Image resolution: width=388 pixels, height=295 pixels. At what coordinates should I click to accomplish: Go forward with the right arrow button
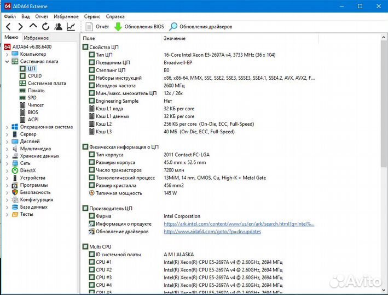coord(21,26)
